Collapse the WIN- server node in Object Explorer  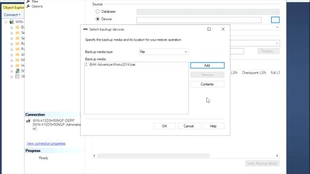(6, 22)
